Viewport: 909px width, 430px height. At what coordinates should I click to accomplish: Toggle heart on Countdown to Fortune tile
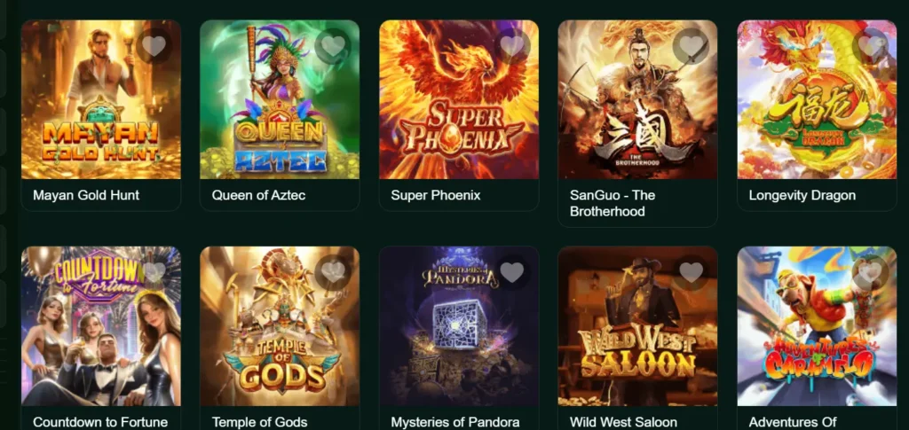click(154, 272)
